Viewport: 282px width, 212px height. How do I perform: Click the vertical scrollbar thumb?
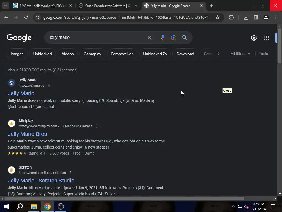(x=280, y=46)
